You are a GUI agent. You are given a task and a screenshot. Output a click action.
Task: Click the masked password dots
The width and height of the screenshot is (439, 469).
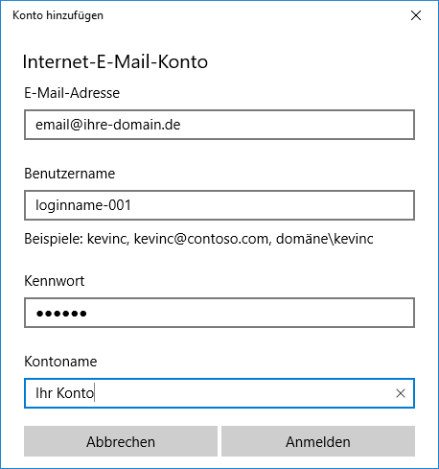coord(61,314)
